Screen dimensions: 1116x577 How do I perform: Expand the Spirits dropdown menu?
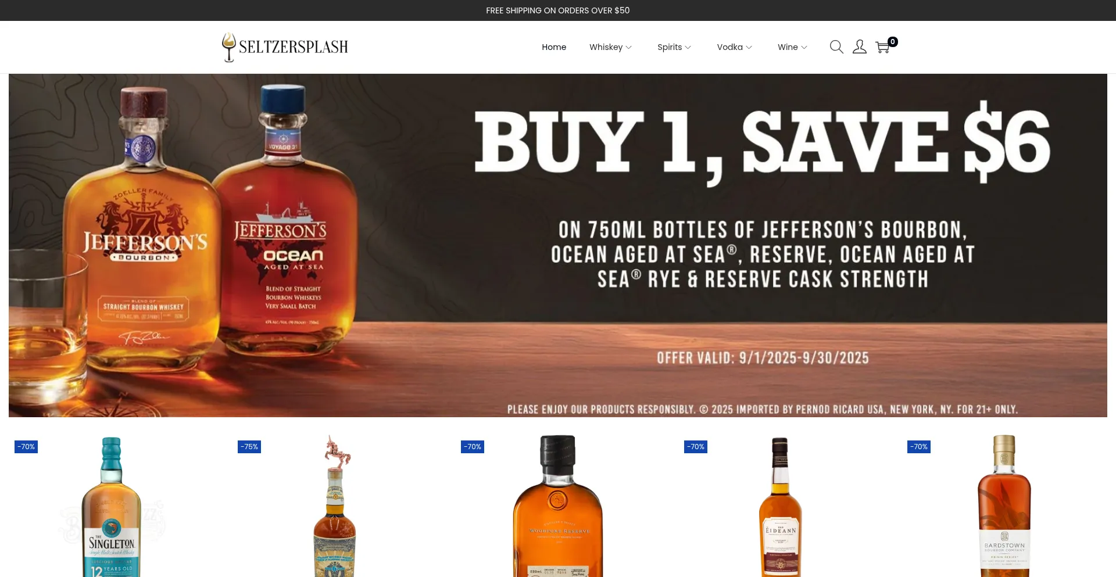[674, 47]
